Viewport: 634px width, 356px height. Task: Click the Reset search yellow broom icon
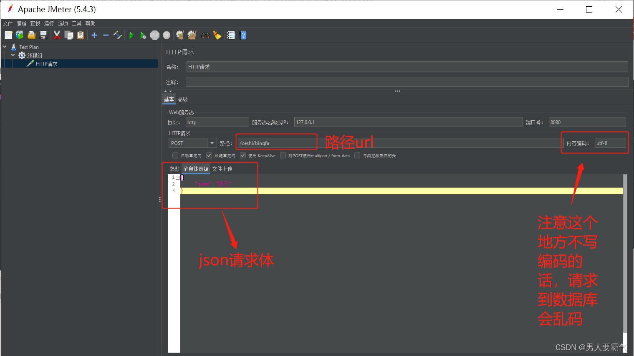(217, 35)
